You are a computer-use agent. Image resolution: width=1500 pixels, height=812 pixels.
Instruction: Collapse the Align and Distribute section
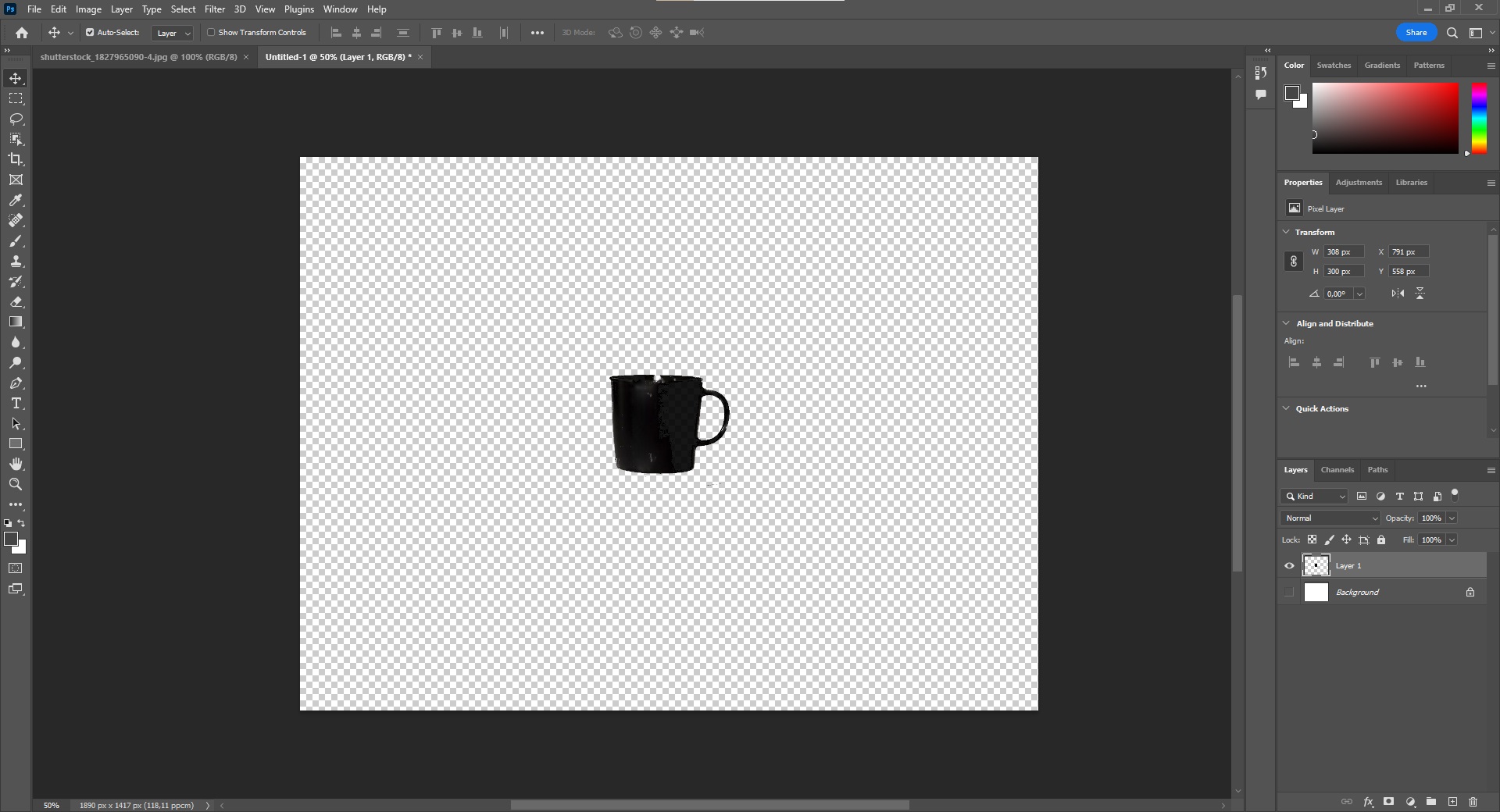pos(1287,323)
